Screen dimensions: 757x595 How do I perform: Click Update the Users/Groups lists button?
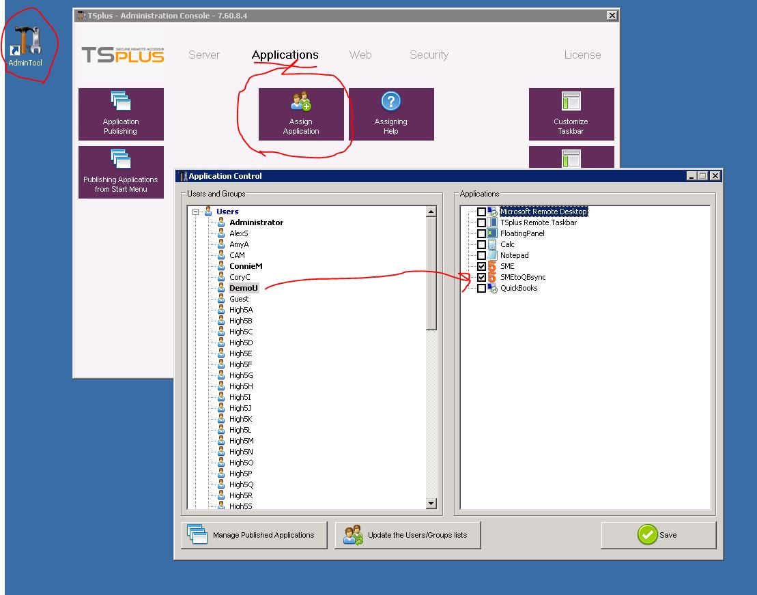pos(408,535)
